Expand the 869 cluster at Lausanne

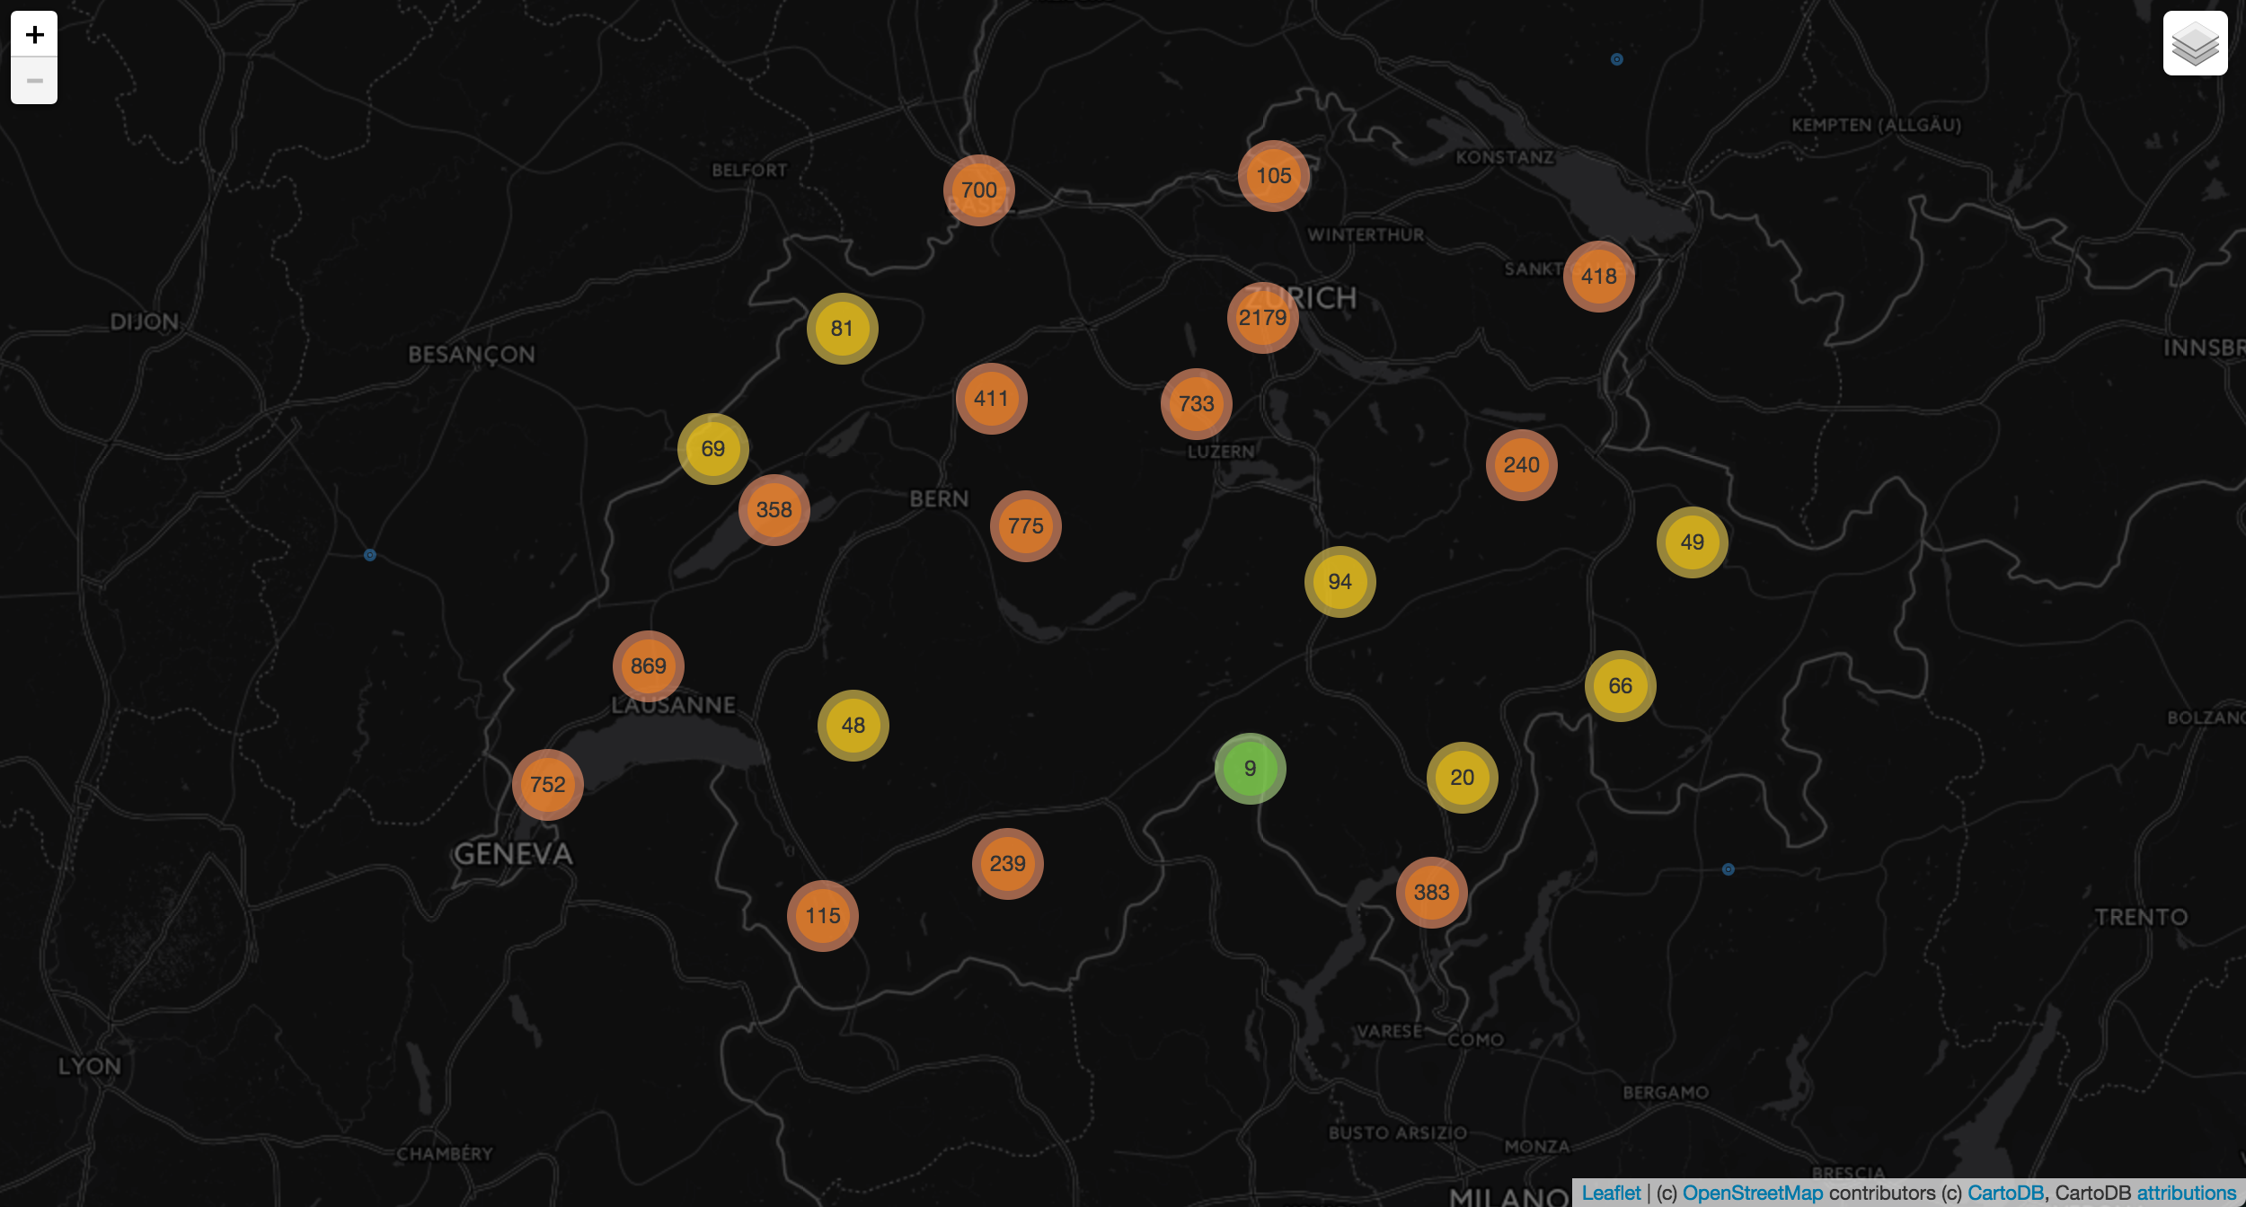pos(648,665)
